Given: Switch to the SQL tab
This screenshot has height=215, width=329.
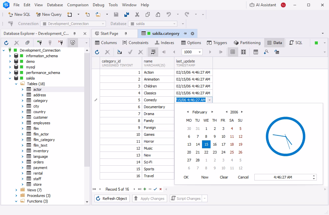Looking at the screenshot, I should (296, 43).
